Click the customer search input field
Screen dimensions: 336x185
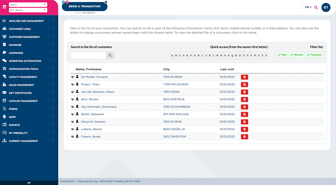click(88, 55)
